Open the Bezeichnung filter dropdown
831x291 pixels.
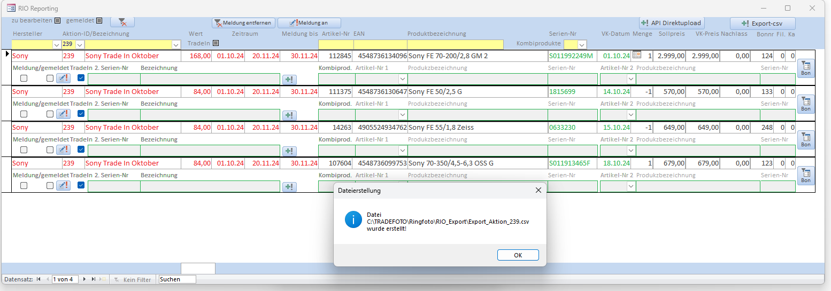176,44
